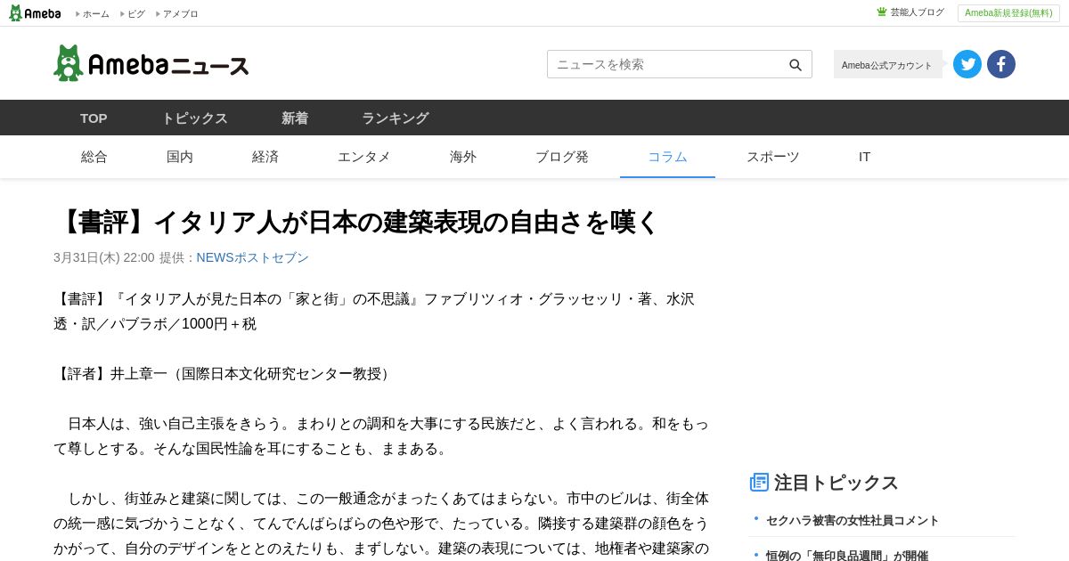This screenshot has width=1069, height=561.
Task: Click the crown icon beside 芸能人ブログ
Action: [x=882, y=12]
